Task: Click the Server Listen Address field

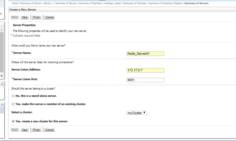Action: (x=145, y=70)
